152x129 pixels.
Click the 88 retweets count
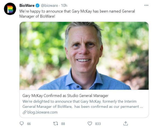[x=63, y=124]
